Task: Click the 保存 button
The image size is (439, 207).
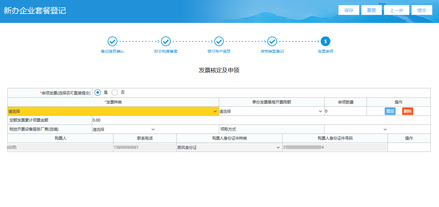Action: (x=349, y=10)
